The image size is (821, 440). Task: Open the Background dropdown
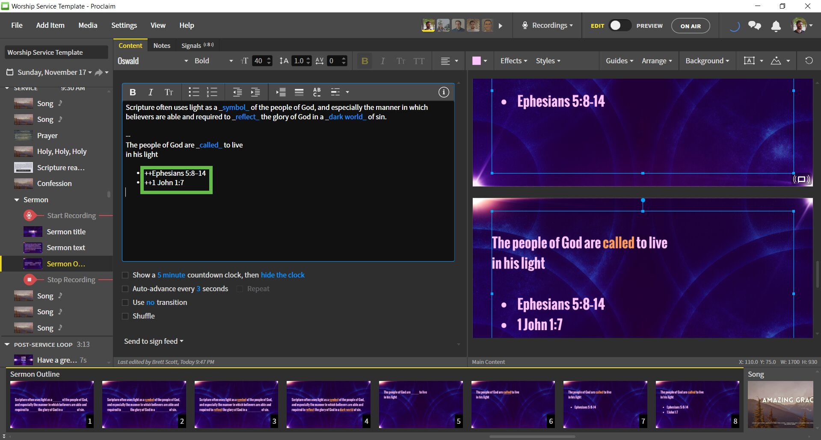click(x=707, y=61)
